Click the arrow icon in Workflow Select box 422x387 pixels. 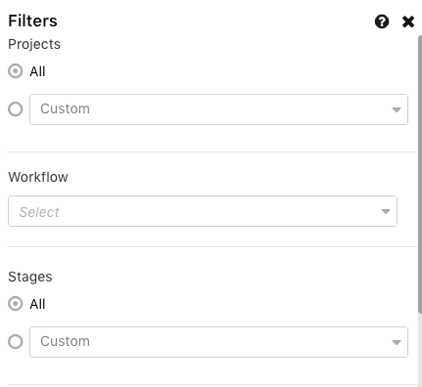tap(386, 212)
